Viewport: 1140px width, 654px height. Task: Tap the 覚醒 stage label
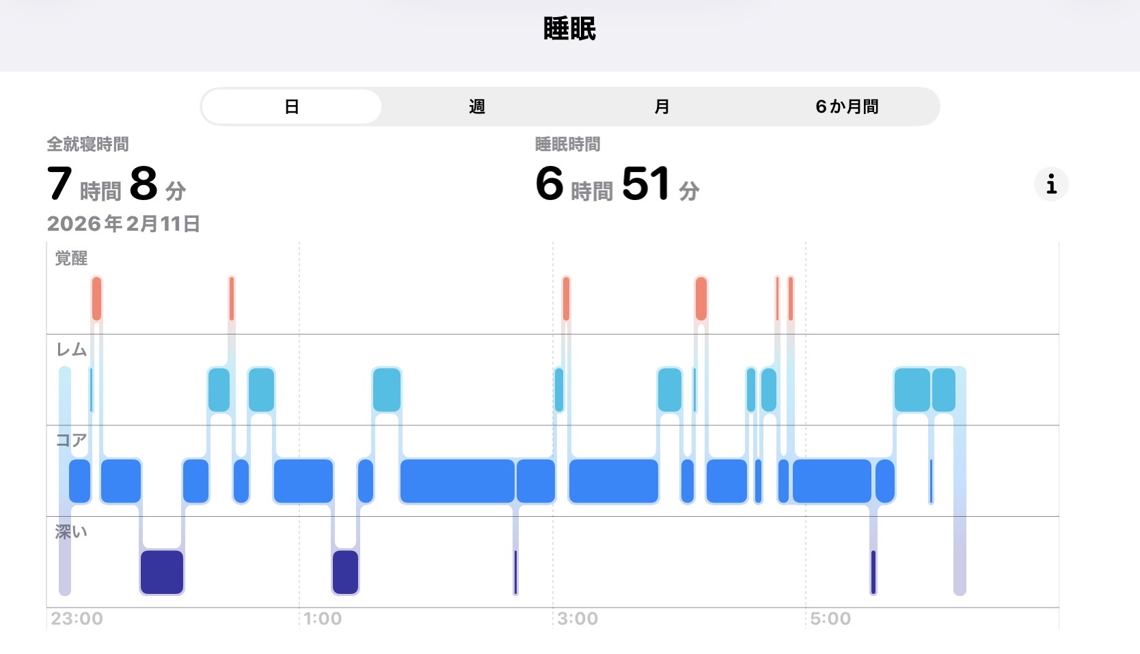coord(71,259)
